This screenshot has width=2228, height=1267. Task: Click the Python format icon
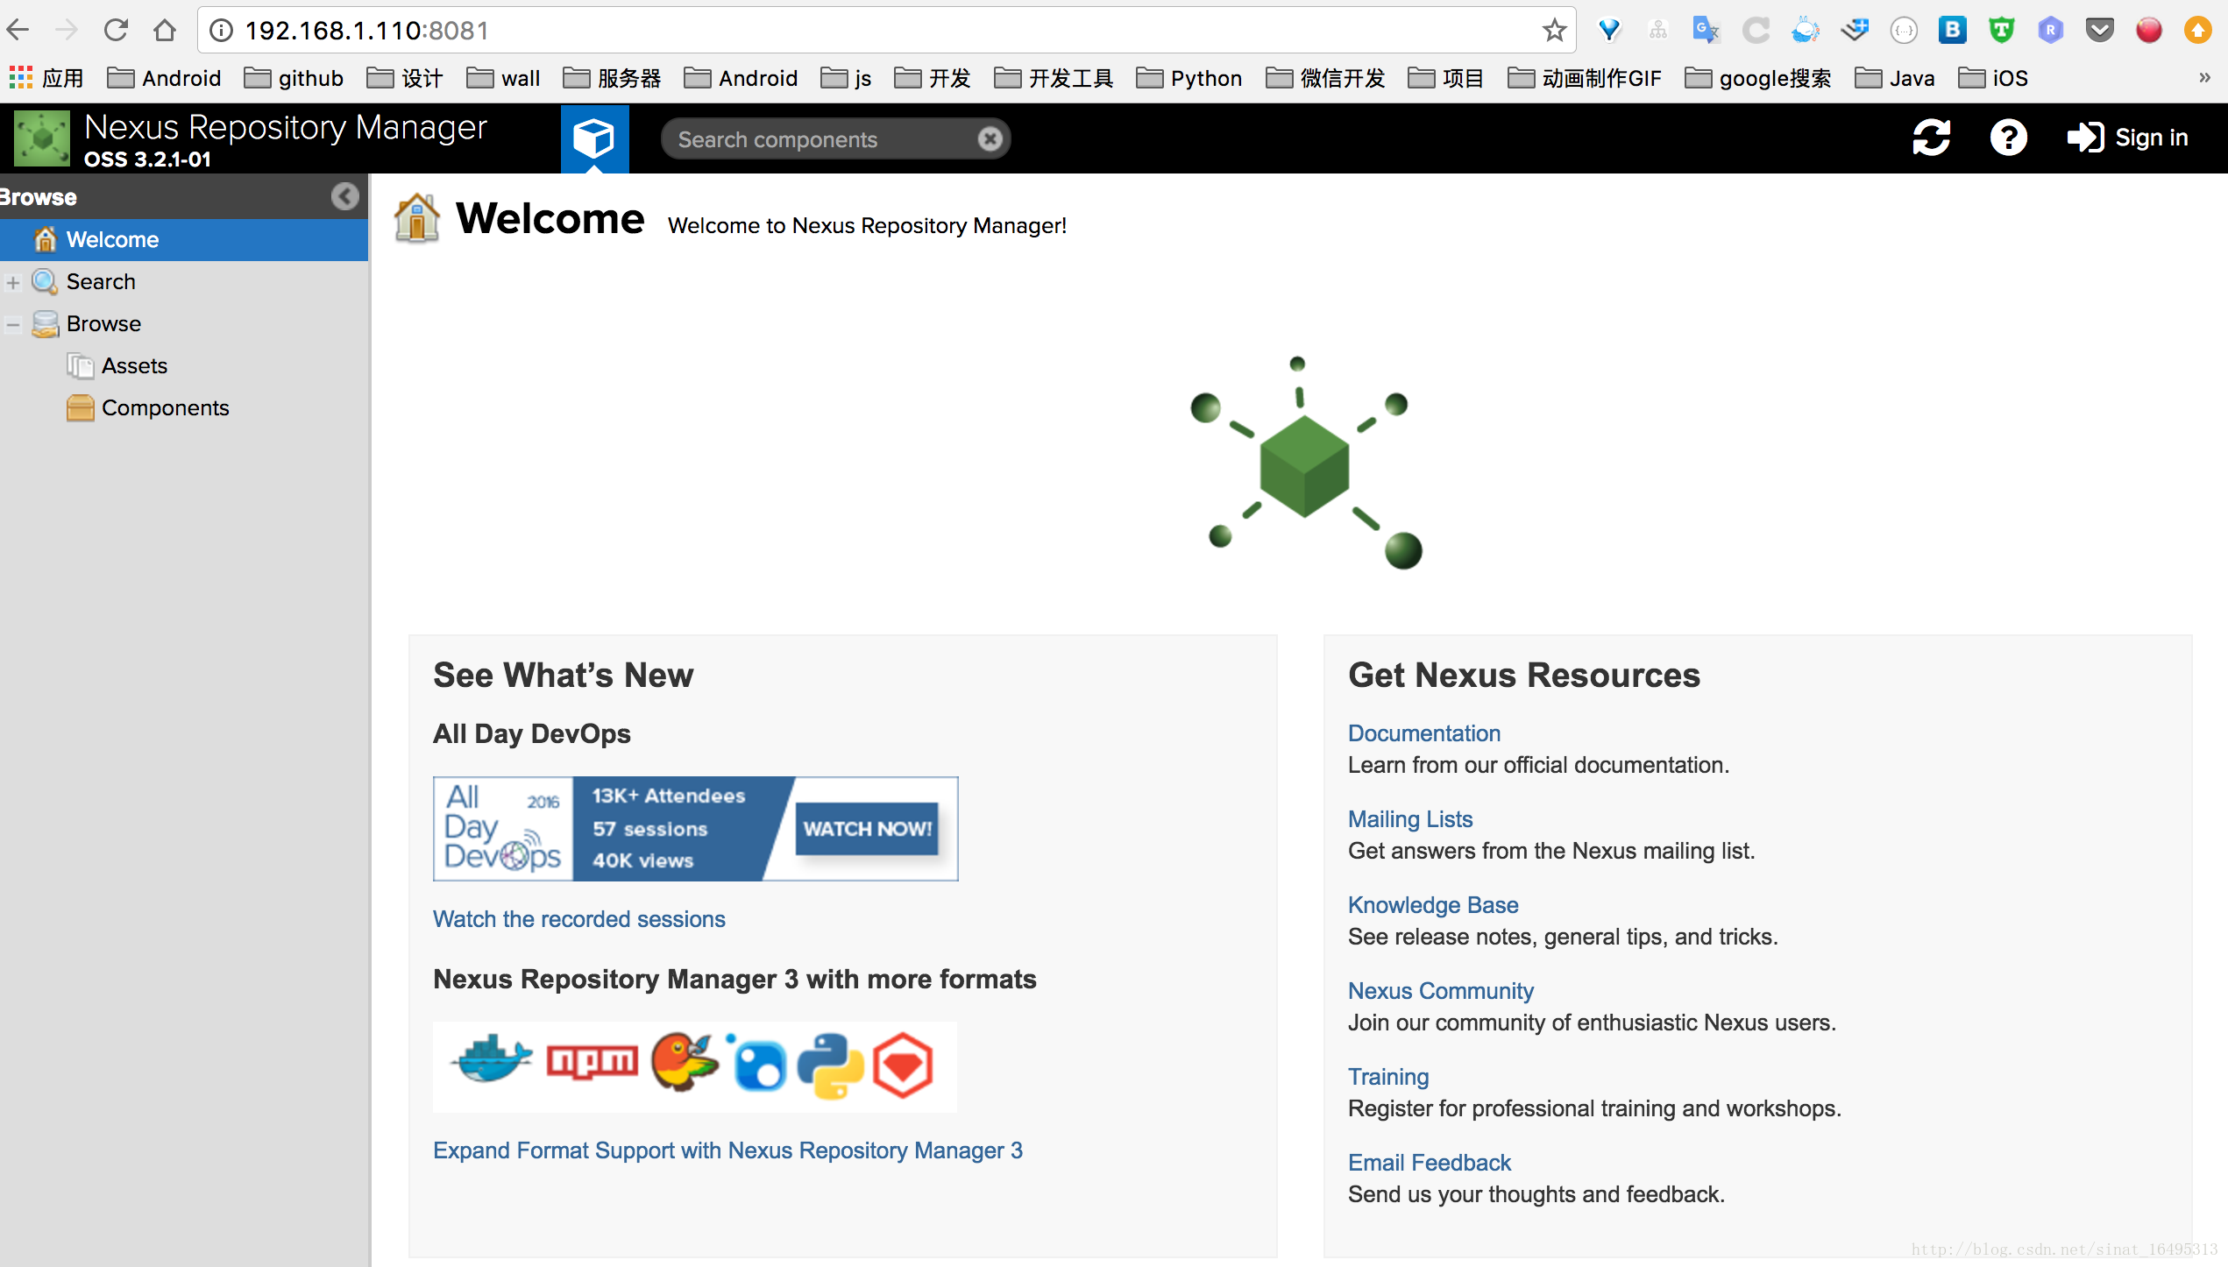(x=830, y=1065)
